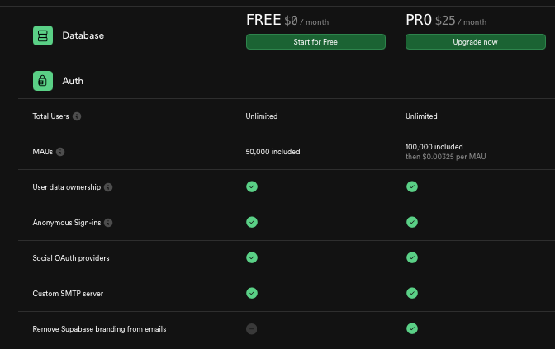Click the green Auth lock icon

coord(43,81)
